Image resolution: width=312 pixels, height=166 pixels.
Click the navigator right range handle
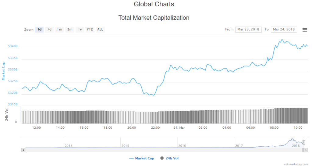pos(304,142)
